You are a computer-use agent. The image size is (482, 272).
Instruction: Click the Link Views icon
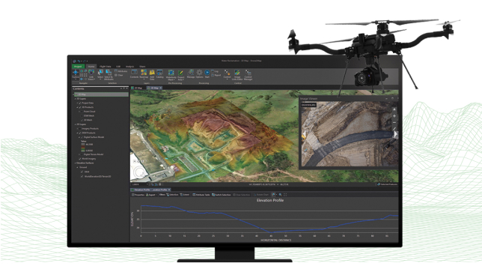tap(91, 74)
